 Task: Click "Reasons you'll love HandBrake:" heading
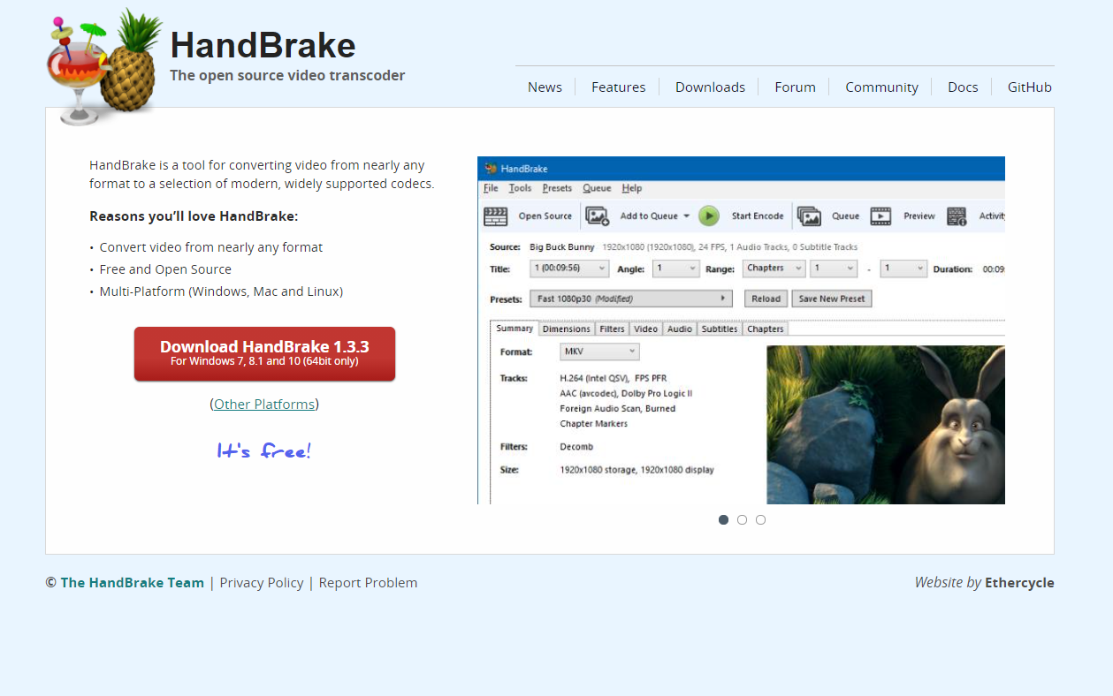[x=194, y=216]
